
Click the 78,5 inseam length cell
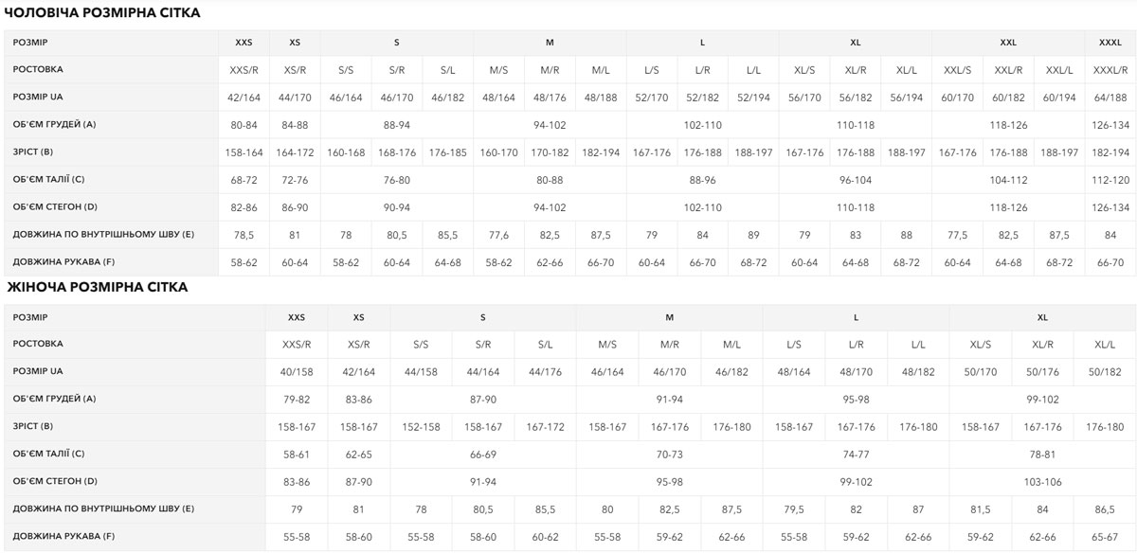[244, 235]
